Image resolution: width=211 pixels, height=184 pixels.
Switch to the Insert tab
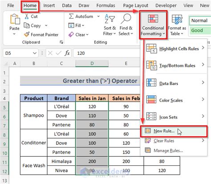click(x=49, y=5)
